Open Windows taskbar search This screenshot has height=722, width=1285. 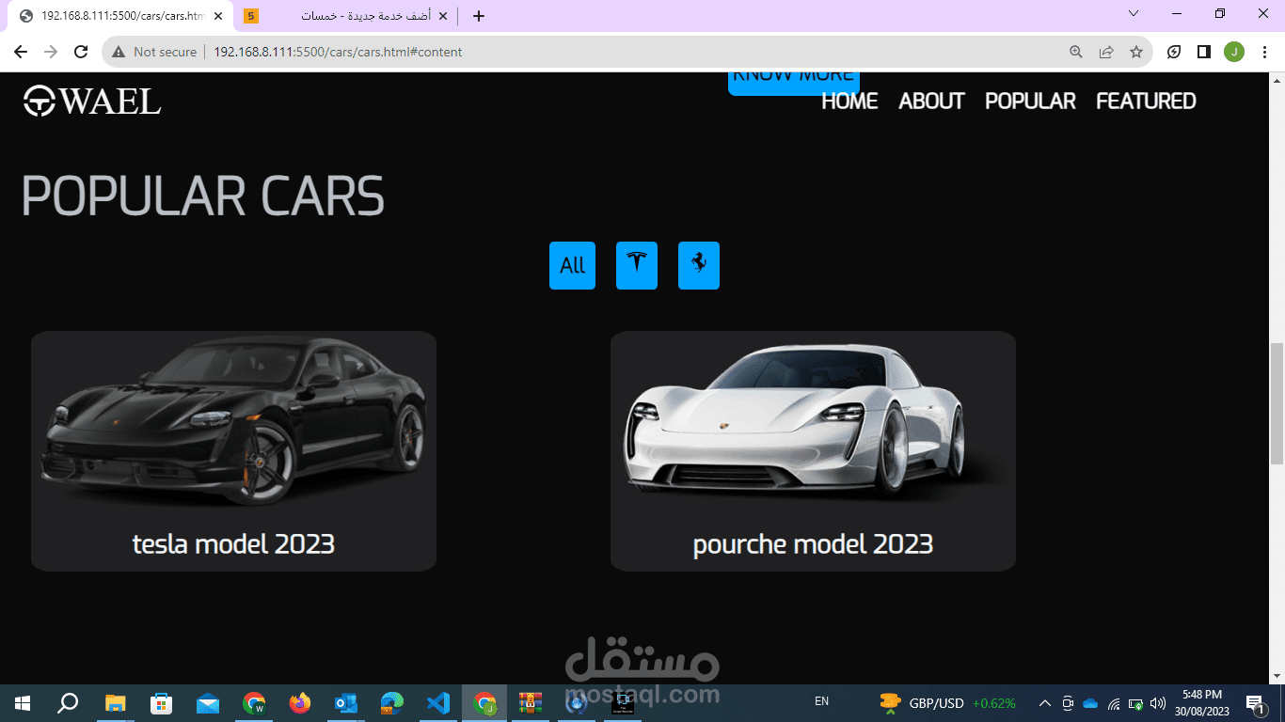(x=68, y=702)
